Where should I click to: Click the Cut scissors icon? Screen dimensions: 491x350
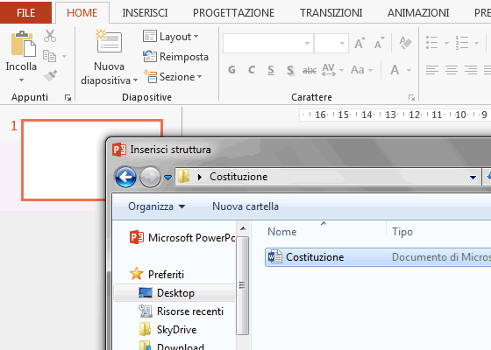(x=50, y=36)
